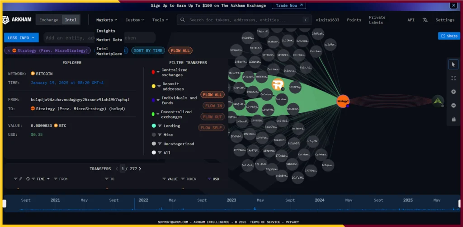Click the TIME sort arrow
The width and height of the screenshot is (463, 227).
pyautogui.click(x=48, y=179)
